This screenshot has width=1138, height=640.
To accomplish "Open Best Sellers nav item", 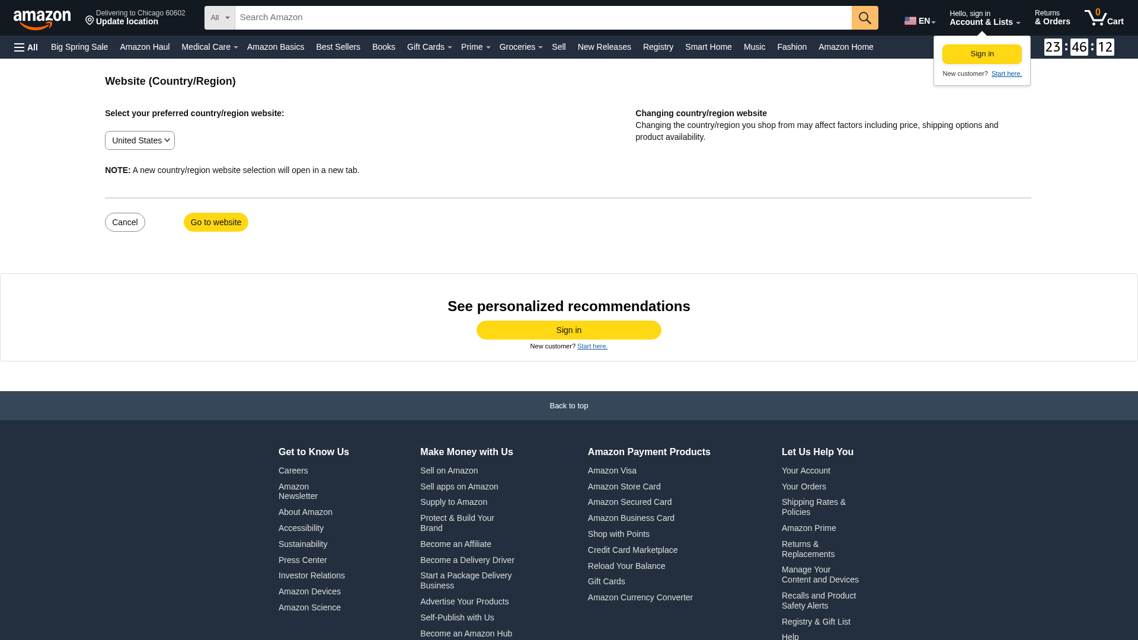I will click(338, 47).
